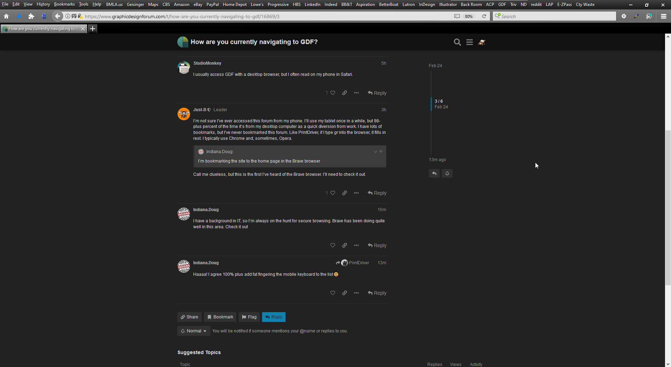Open the Bookmarks menu
Screen dimensions: 671x367
pyautogui.click(x=64, y=4)
